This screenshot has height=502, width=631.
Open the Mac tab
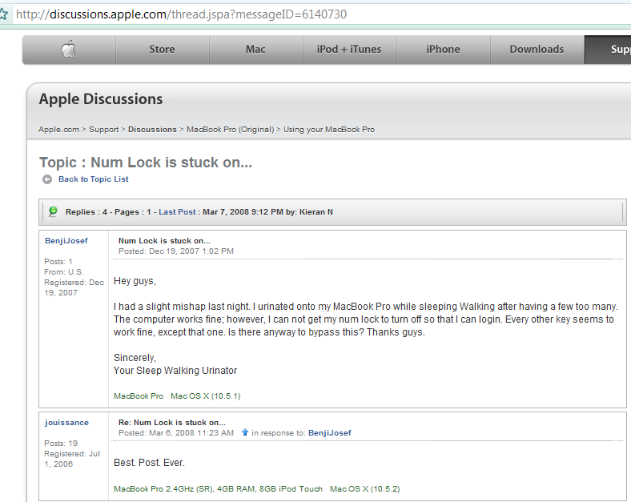(255, 50)
